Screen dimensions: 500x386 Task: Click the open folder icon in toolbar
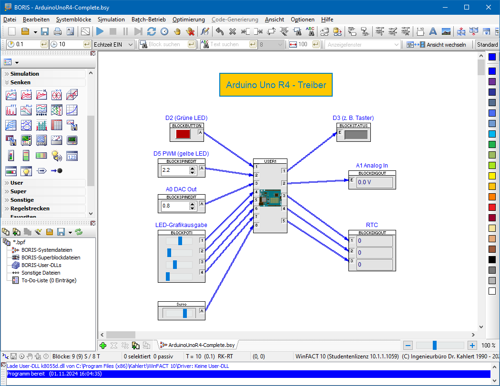(x=25, y=31)
